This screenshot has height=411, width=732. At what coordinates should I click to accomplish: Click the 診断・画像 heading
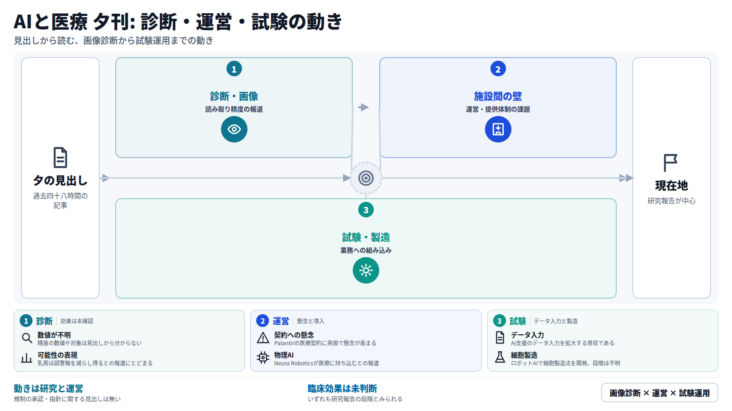click(234, 96)
